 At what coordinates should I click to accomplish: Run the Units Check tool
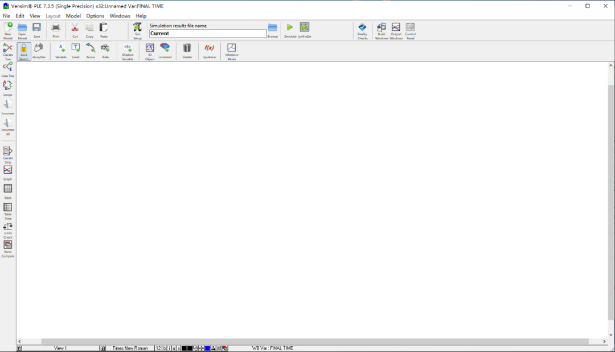(x=8, y=231)
